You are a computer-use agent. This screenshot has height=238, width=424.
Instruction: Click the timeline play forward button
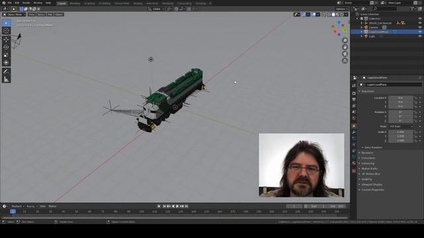click(178, 206)
